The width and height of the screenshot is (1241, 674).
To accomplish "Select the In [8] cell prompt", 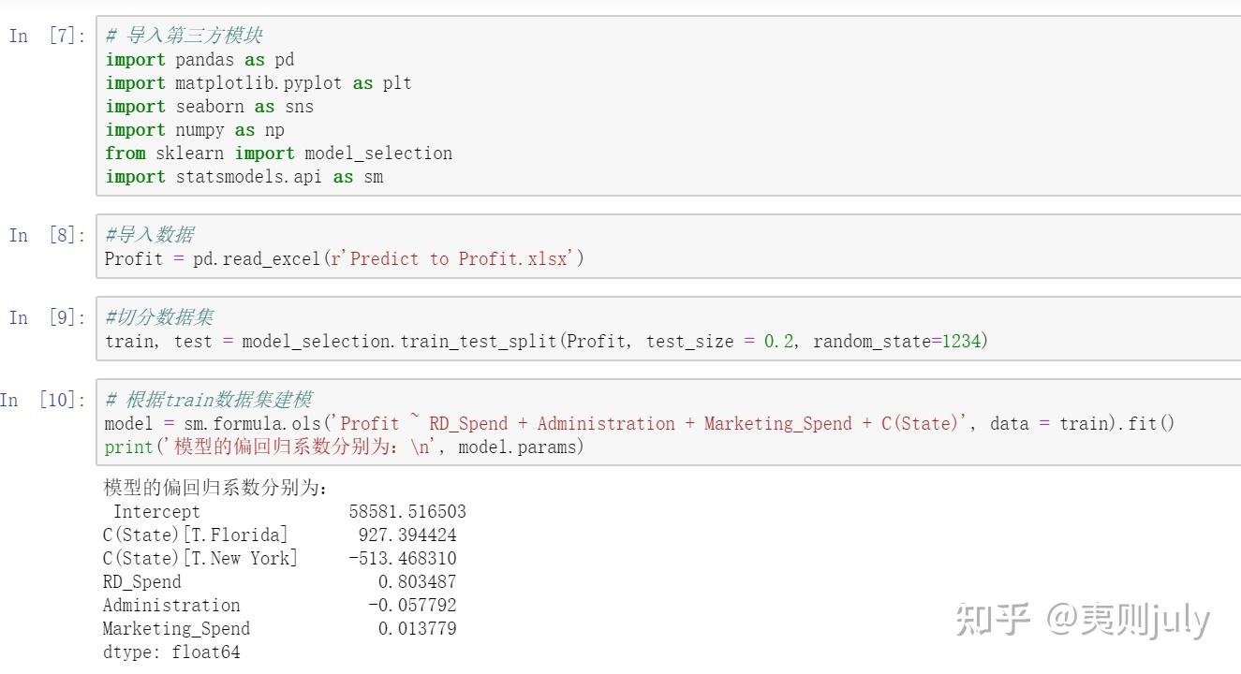I will pyautogui.click(x=47, y=236).
